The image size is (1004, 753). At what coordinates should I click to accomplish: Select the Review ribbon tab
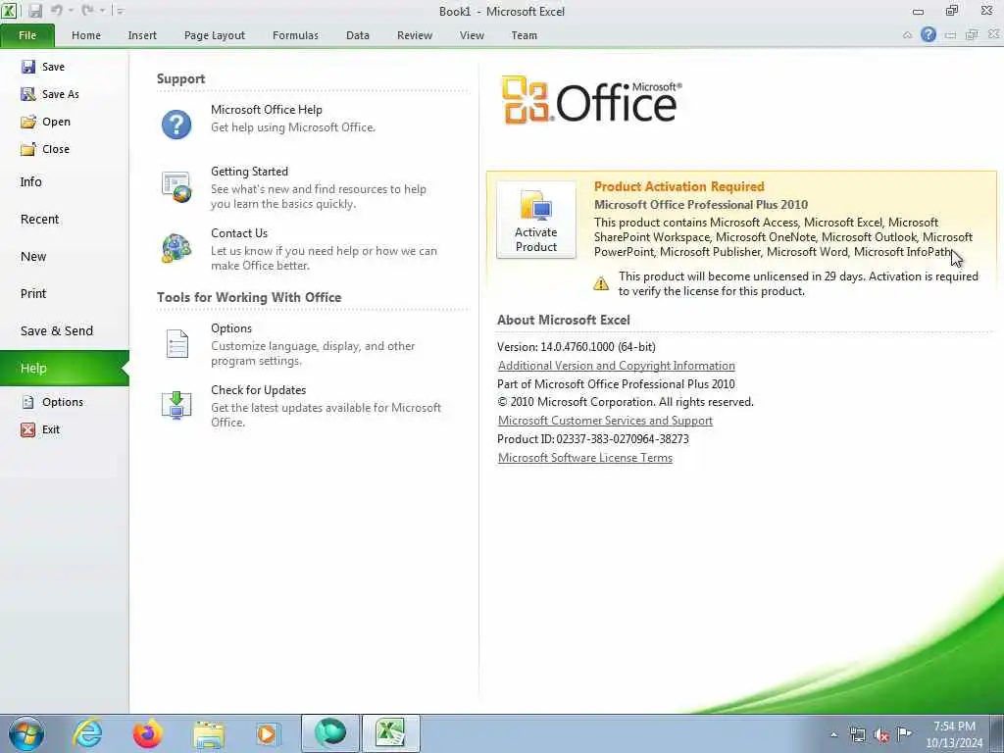pos(415,35)
